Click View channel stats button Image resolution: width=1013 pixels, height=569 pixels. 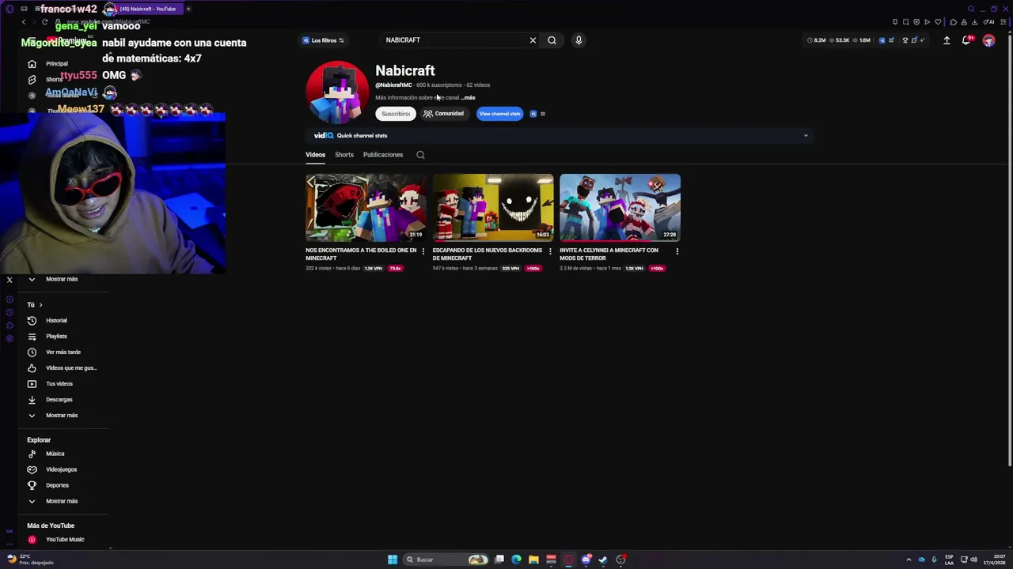(500, 114)
